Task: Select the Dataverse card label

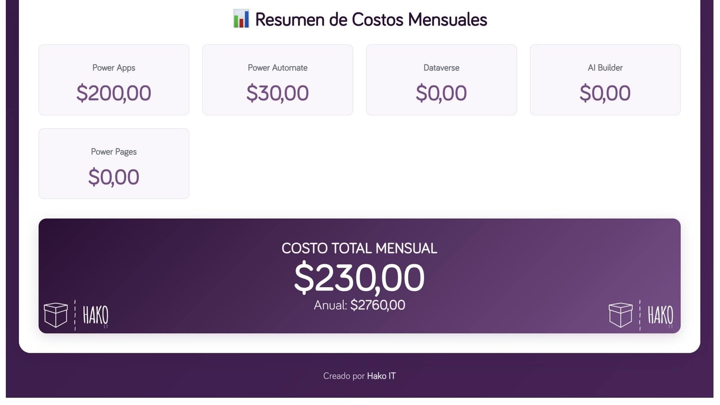Action: pos(441,68)
